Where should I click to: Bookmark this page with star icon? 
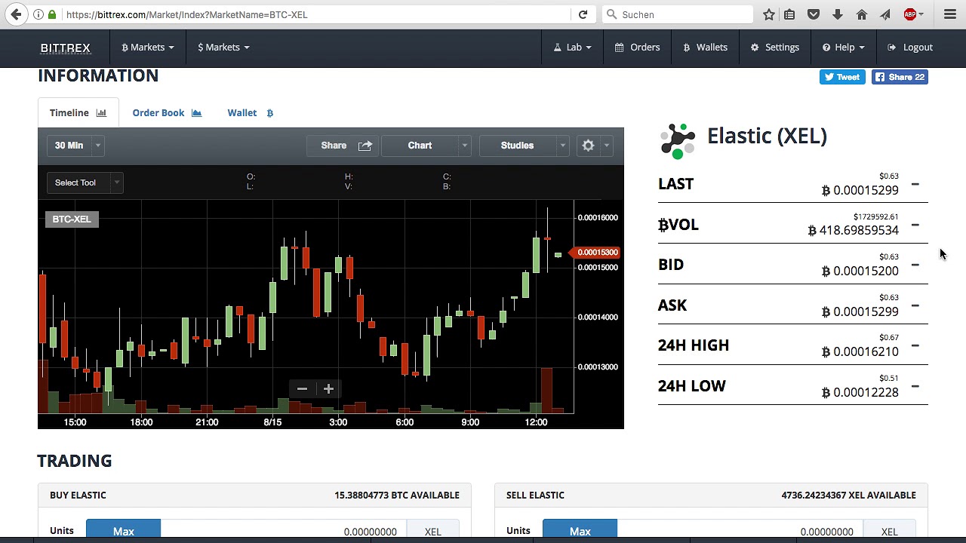pyautogui.click(x=768, y=14)
